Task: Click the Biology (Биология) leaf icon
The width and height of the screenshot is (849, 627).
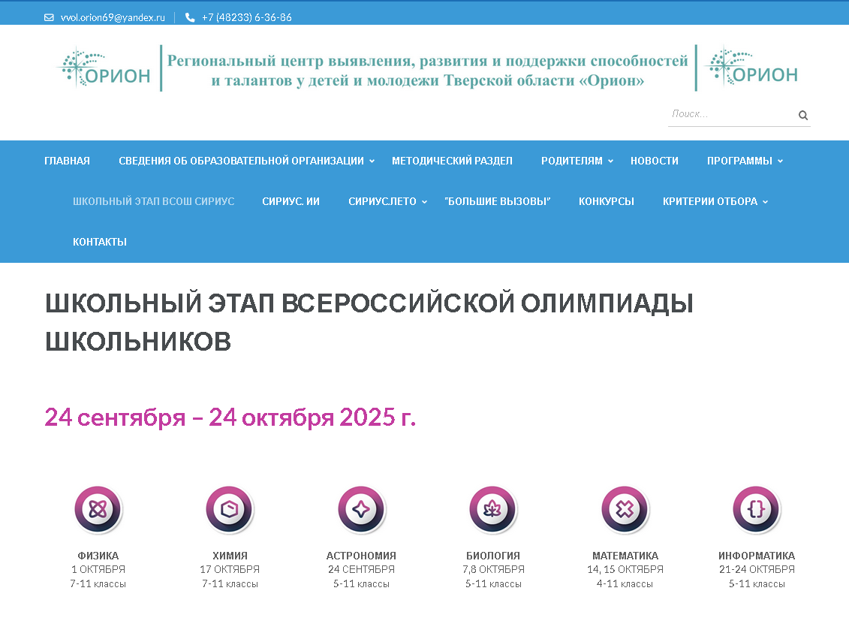Action: (x=493, y=511)
